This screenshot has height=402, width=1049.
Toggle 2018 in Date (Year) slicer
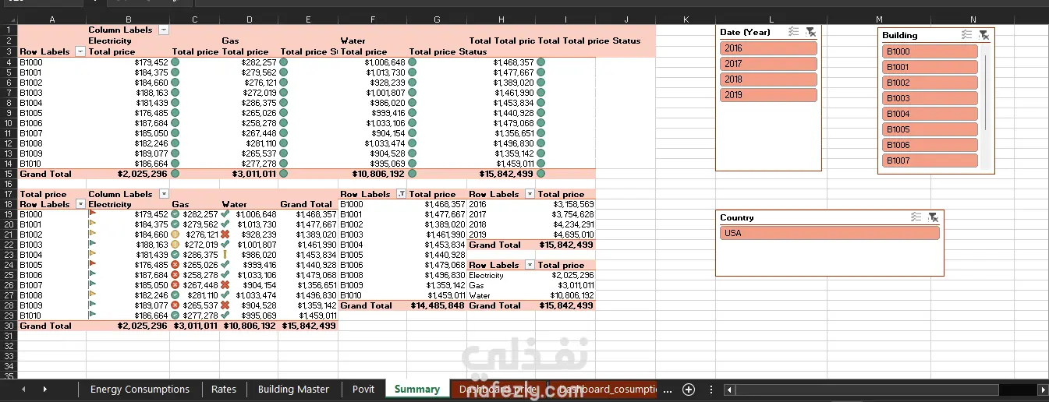[x=768, y=79]
